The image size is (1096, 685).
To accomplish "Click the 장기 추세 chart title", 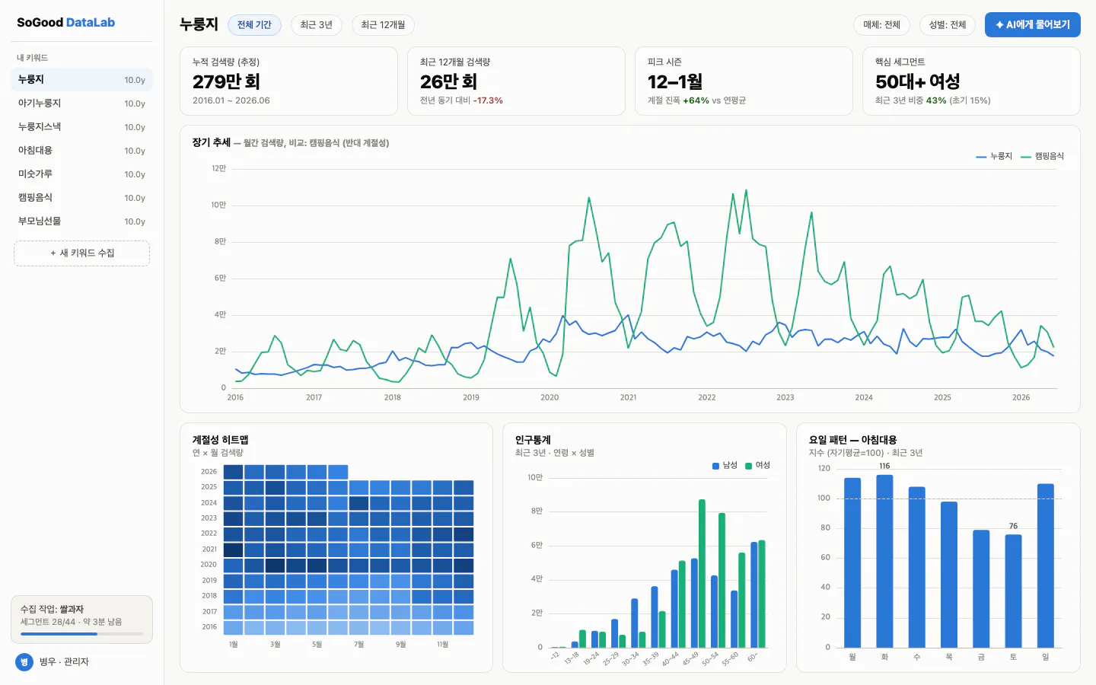I will click(211, 142).
